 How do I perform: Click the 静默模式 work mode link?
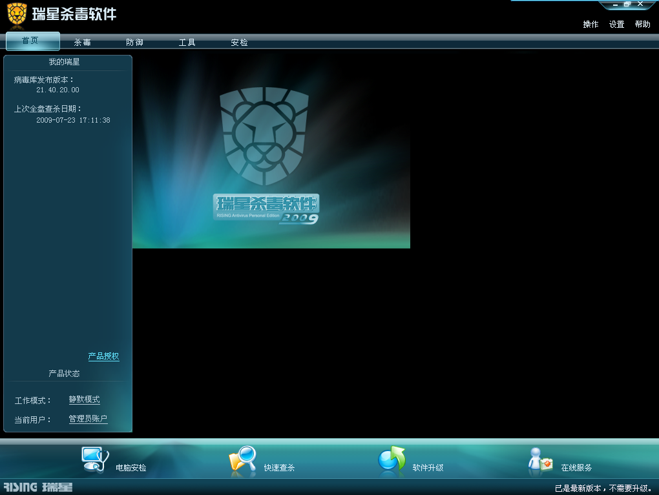click(84, 399)
